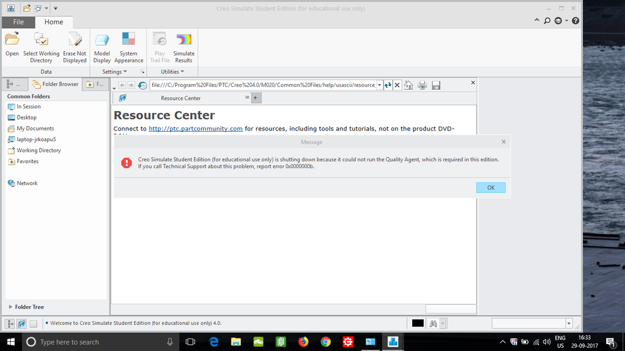Click OK in Message dialog

coord(490,187)
